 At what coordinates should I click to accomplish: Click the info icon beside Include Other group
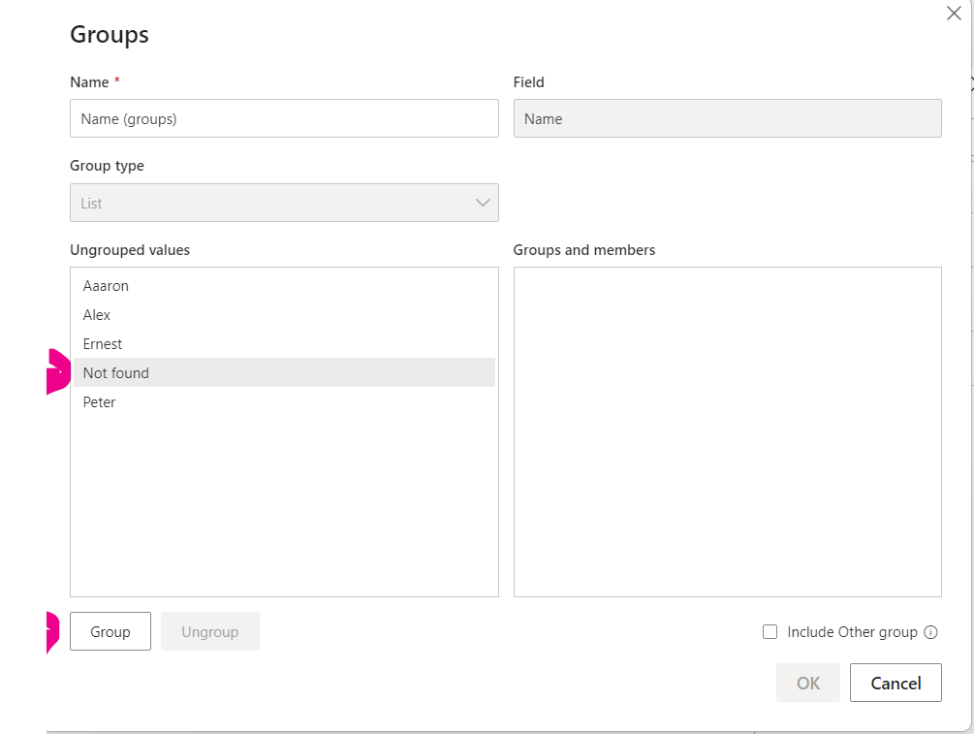point(930,632)
